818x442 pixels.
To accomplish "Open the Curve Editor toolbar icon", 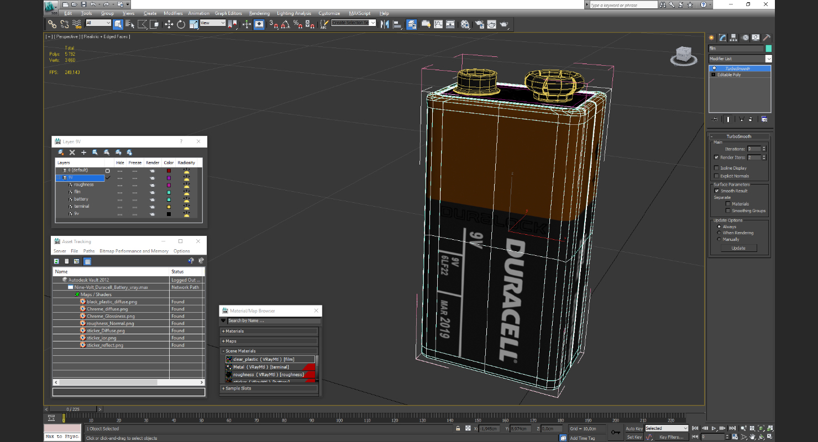I will click(x=438, y=24).
